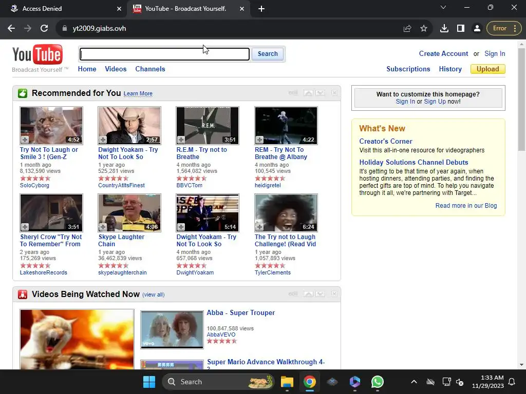The image size is (526, 394).
Task: Open the Windows Start menu
Action: coord(149,382)
